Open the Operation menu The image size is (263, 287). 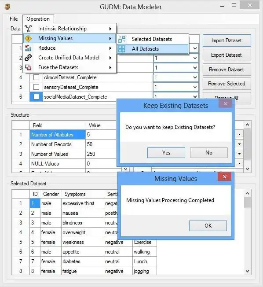coord(38,19)
